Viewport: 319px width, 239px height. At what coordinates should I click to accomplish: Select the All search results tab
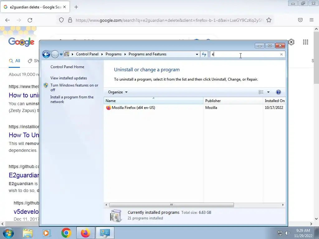click(x=15, y=61)
